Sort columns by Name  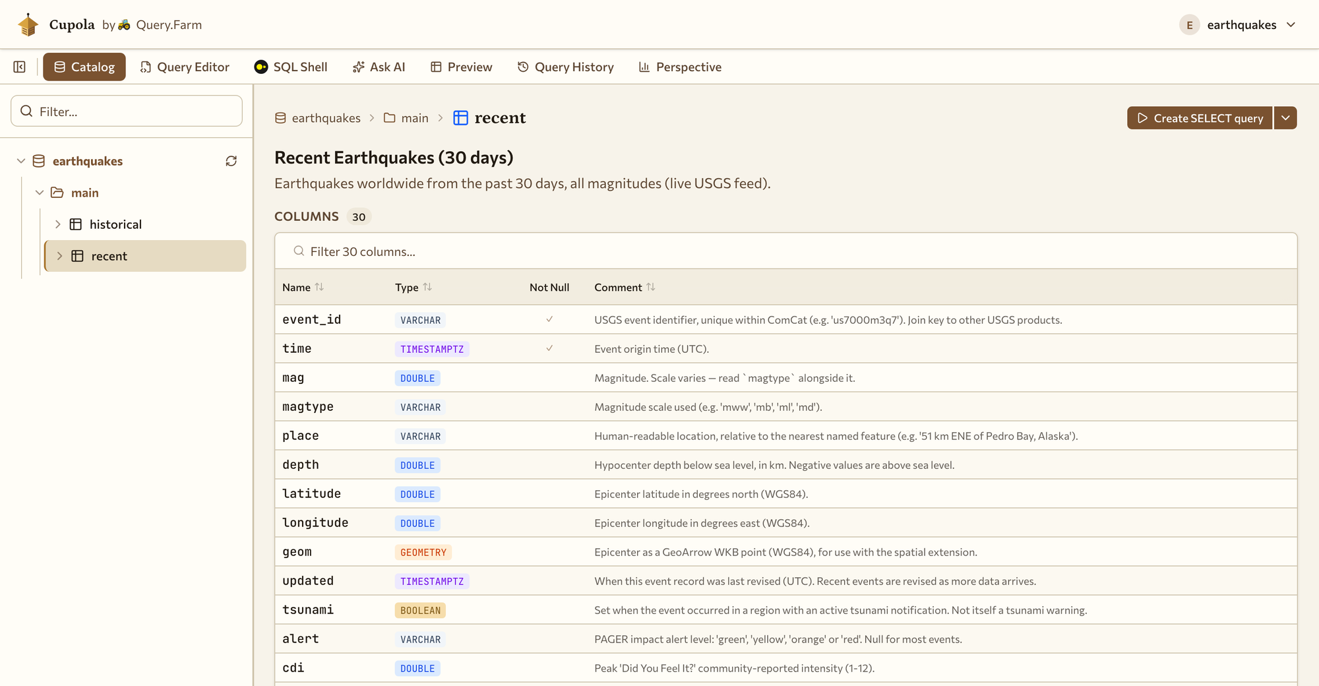pos(319,287)
